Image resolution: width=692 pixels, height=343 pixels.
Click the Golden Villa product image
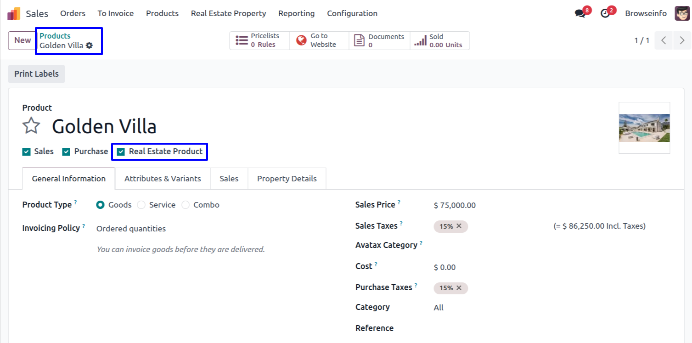point(644,128)
